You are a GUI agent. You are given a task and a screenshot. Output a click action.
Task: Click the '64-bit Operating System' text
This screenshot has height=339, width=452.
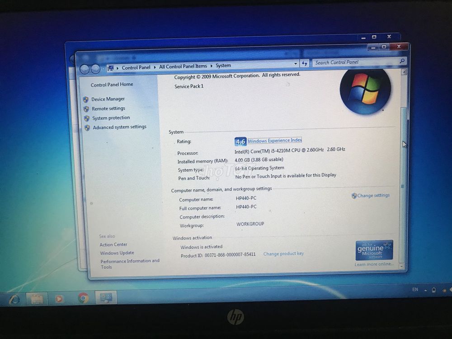(259, 168)
